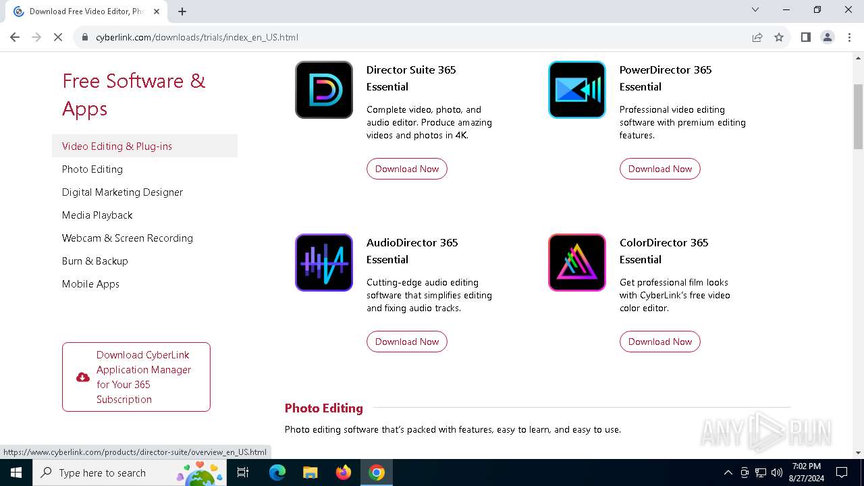Open the Director Suite 365 product icon
Image resolution: width=864 pixels, height=486 pixels.
324,90
